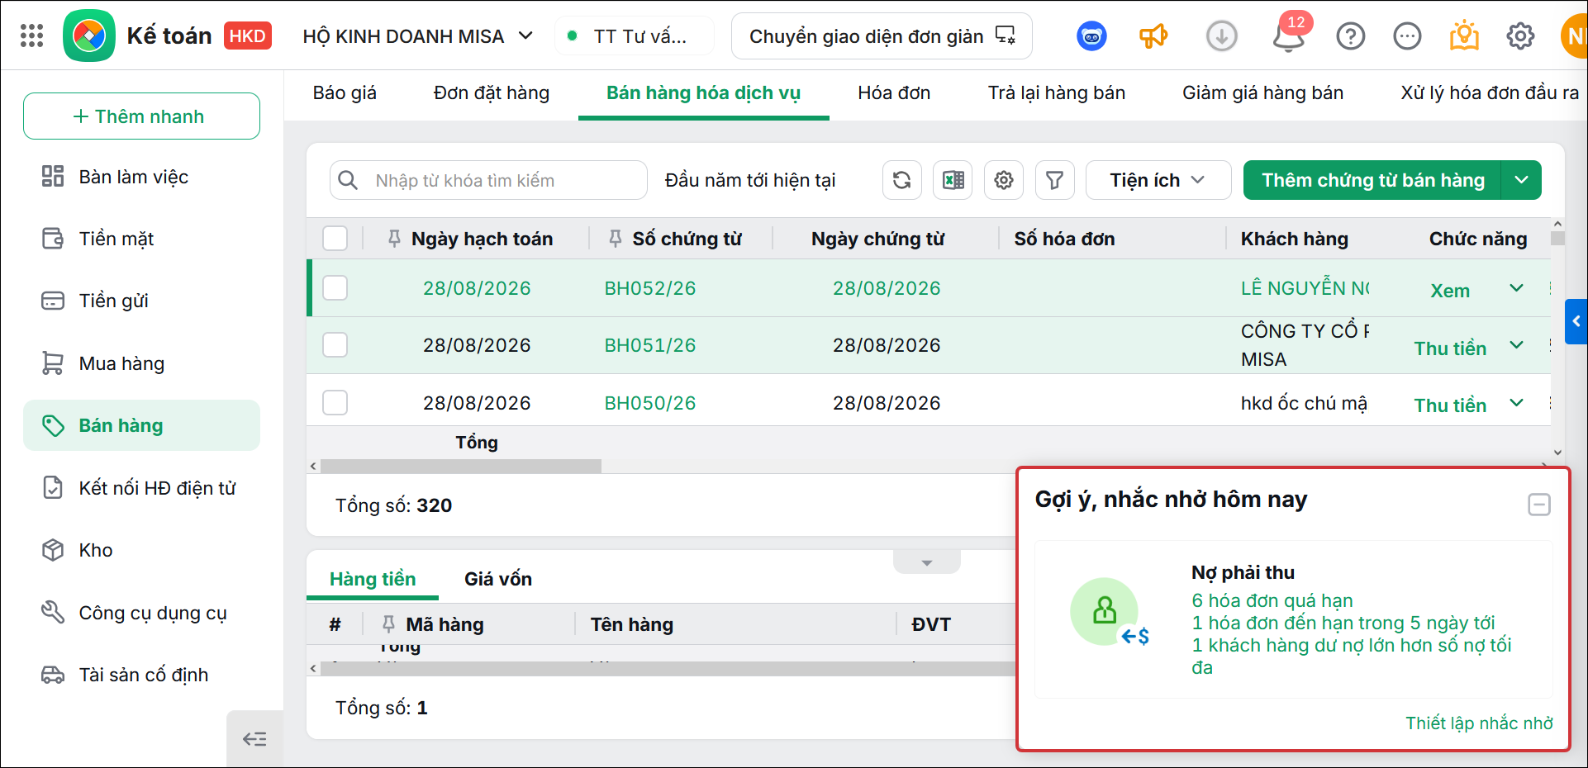
Task: Open the arrow beside Thêm chứng từ bán hàng
Action: tap(1521, 180)
